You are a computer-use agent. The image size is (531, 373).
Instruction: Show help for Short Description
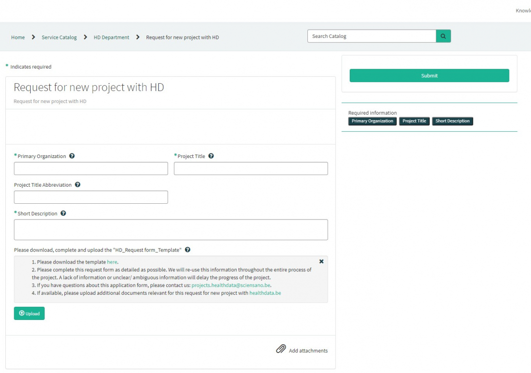pyautogui.click(x=63, y=213)
